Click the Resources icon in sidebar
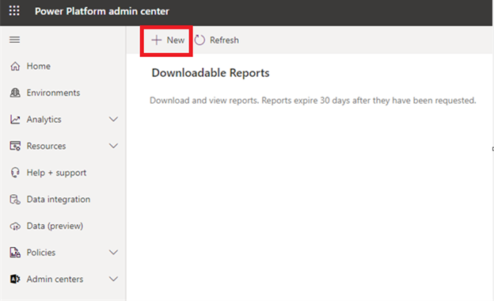 pyautogui.click(x=15, y=146)
